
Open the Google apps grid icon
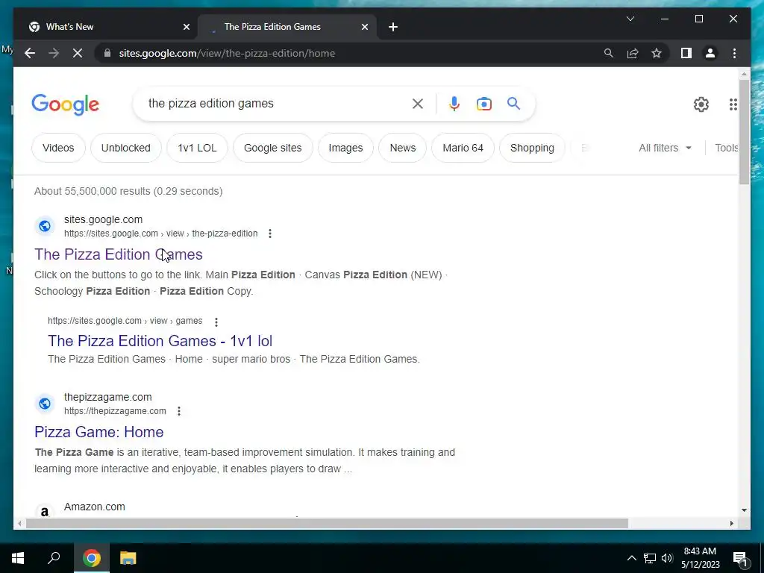733,104
